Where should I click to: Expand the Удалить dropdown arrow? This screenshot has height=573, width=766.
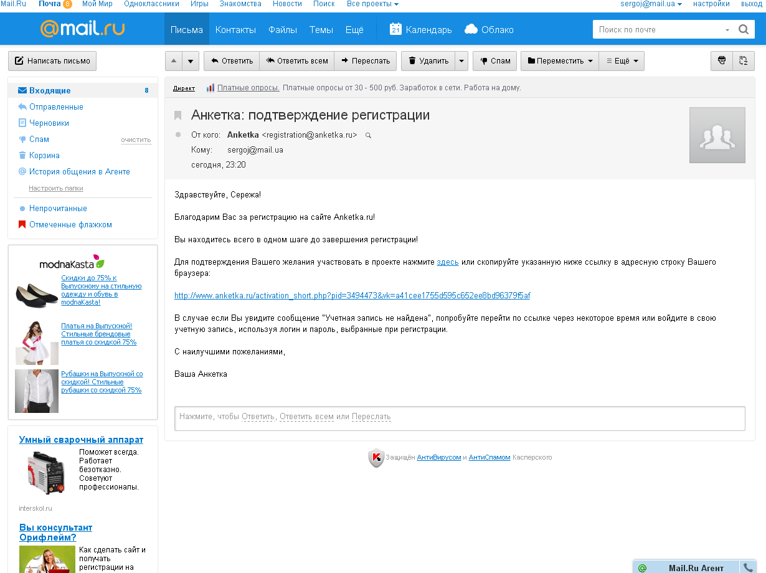(x=461, y=61)
